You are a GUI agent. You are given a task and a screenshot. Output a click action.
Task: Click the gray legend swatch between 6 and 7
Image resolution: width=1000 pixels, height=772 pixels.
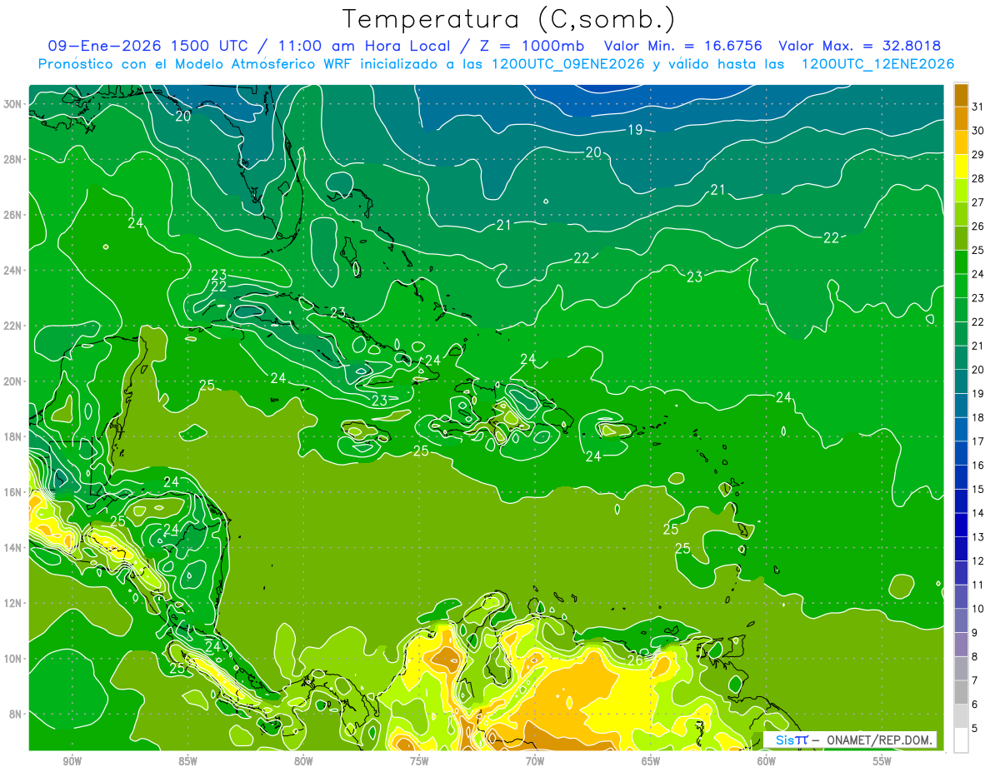click(961, 693)
